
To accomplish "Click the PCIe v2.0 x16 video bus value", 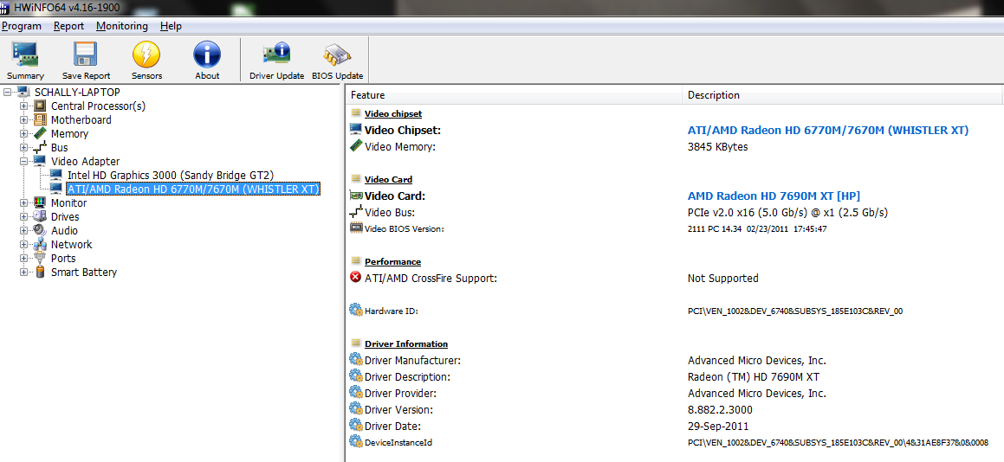I will (x=787, y=213).
